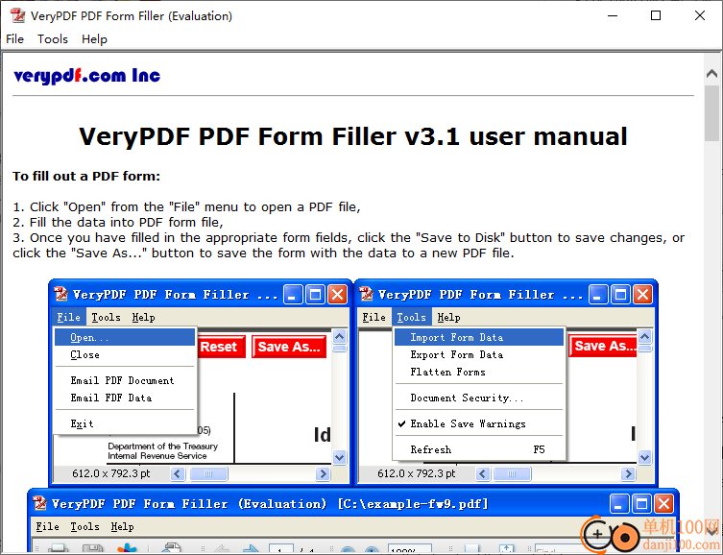The width and height of the screenshot is (723, 555).
Task: Click '612.0 x 792.3 pt' in right screenshot
Action: pos(417,474)
